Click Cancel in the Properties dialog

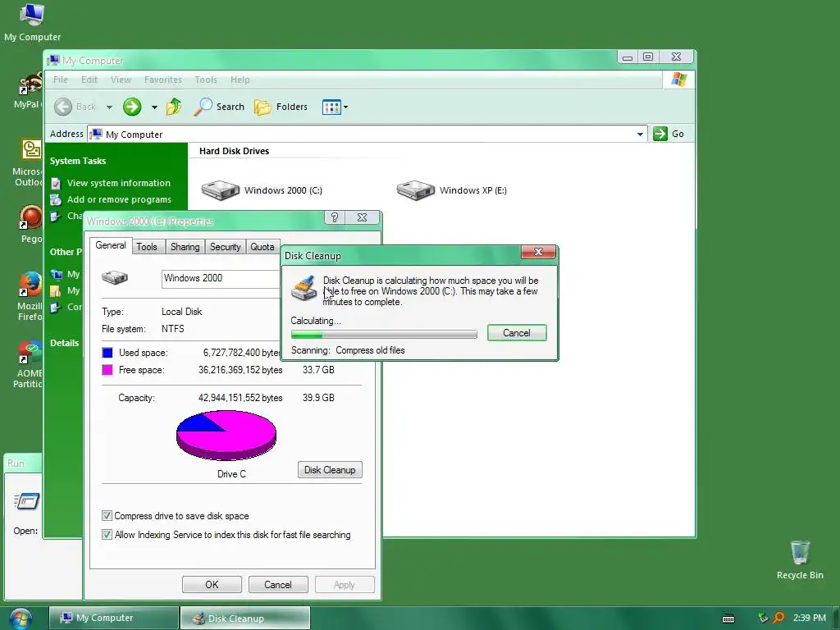point(278,584)
